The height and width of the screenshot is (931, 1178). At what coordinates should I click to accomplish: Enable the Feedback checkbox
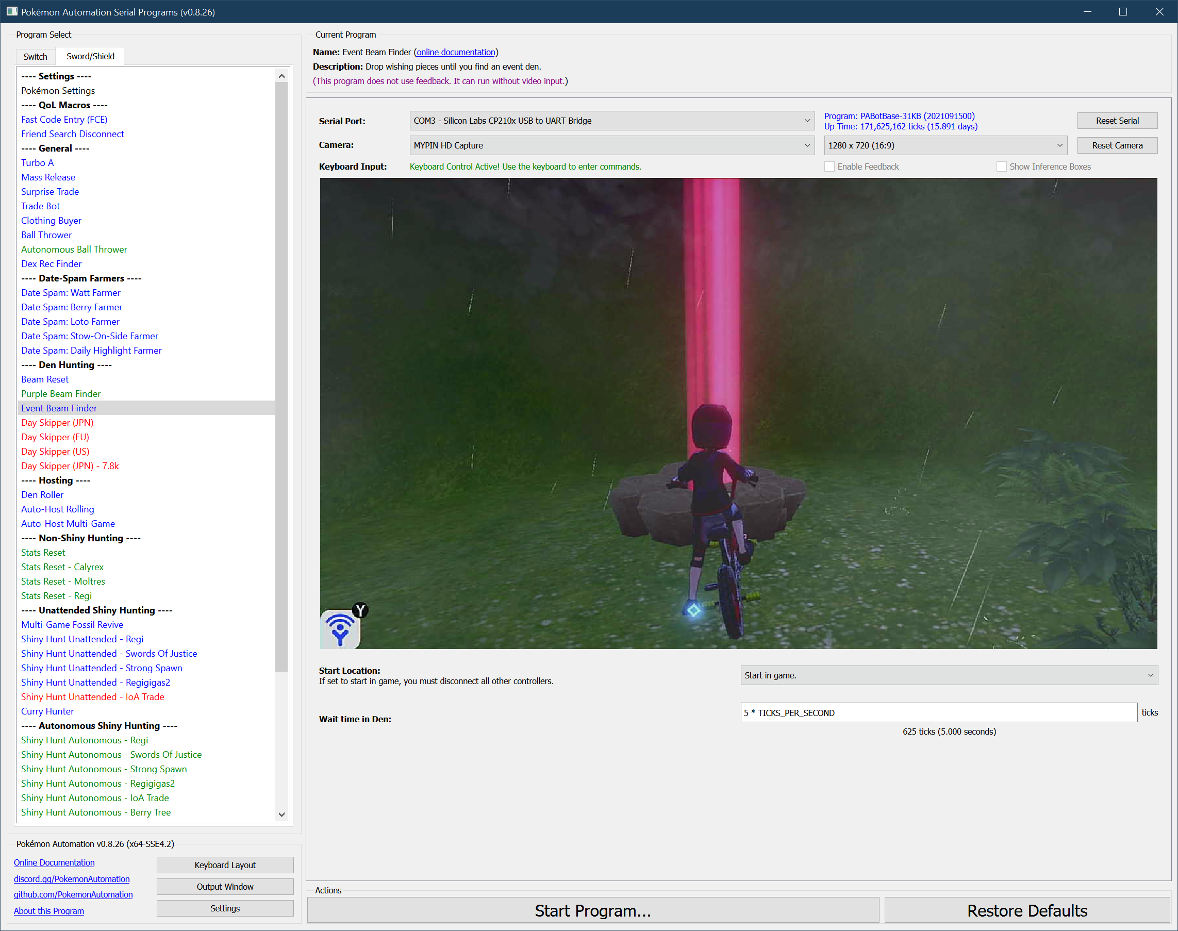coord(829,167)
